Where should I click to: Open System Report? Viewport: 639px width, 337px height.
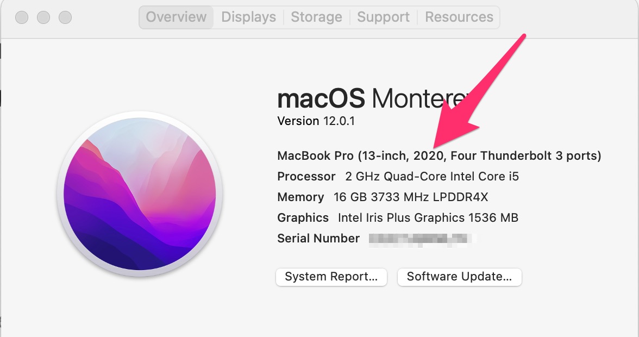pos(331,277)
